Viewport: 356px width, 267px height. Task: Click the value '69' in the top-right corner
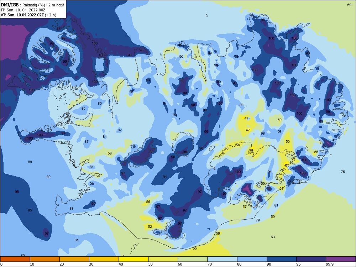pyautogui.click(x=350, y=5)
